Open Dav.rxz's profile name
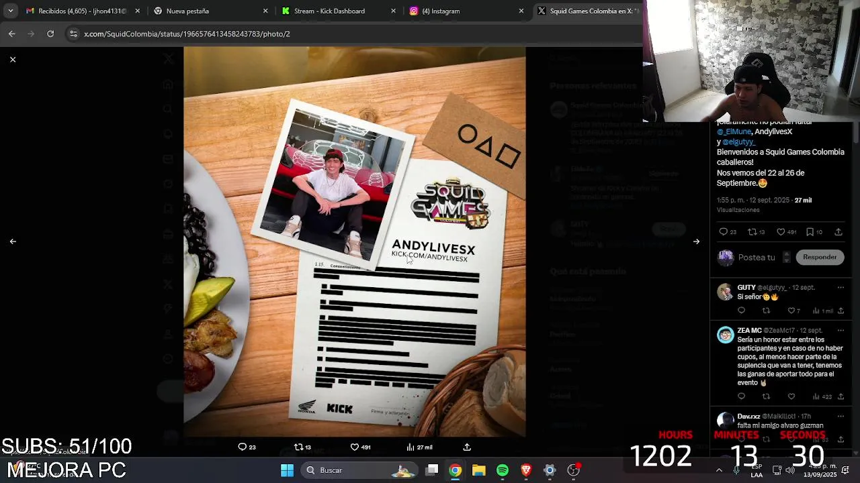Screen dimensions: 860x483 [x=748, y=417]
